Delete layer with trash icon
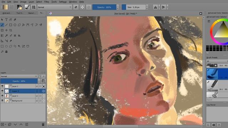 (x=43, y=124)
